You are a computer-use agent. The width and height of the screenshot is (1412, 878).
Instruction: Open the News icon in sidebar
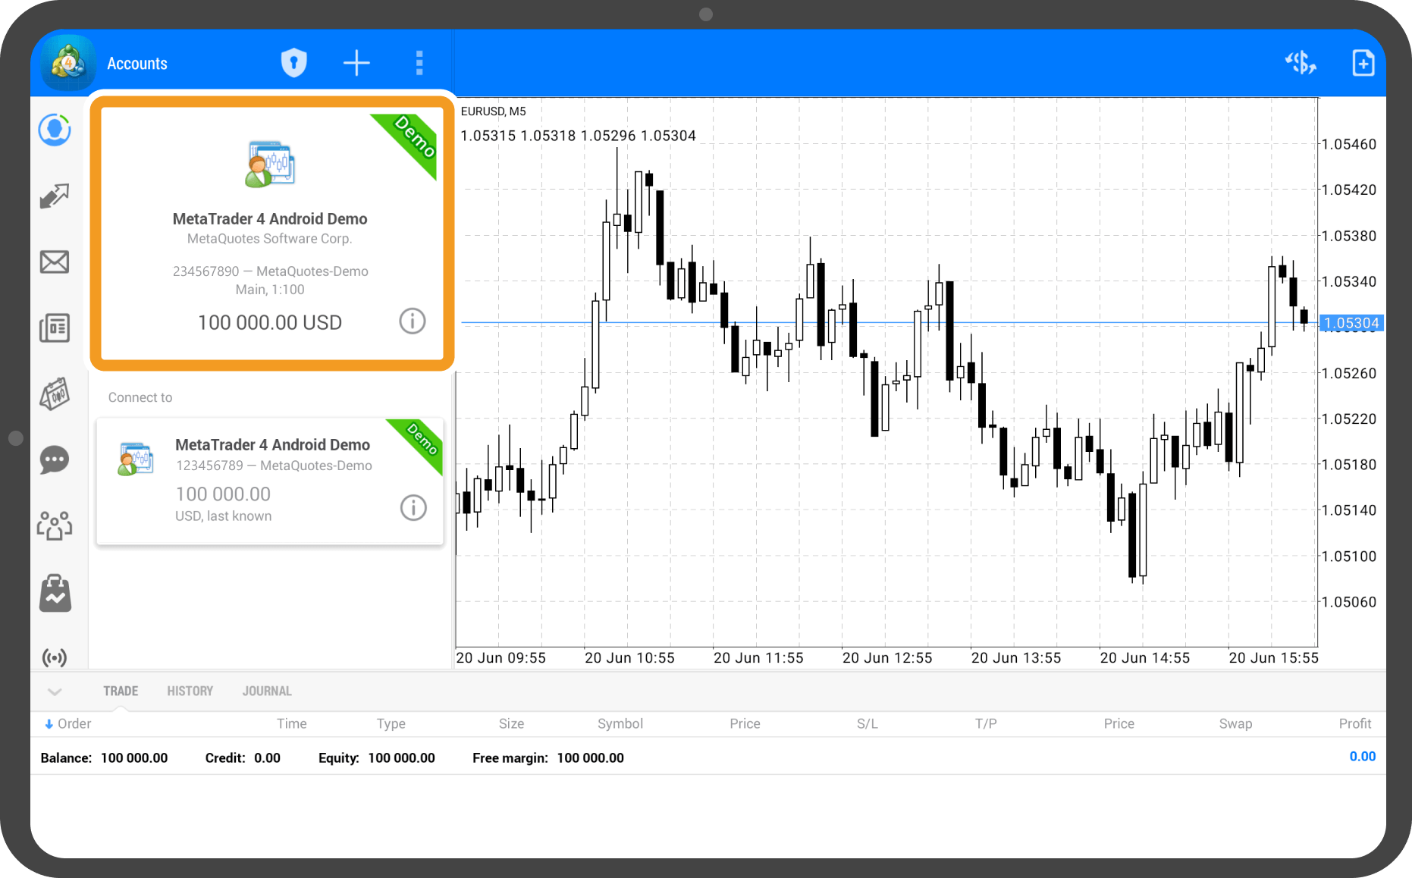(55, 328)
